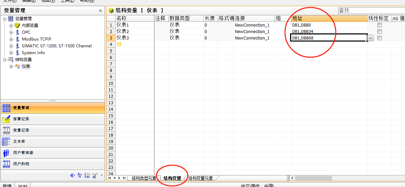Expand the Modbus TCPIP tree node
Image resolution: width=405 pixels, height=187 pixels.
point(11,39)
